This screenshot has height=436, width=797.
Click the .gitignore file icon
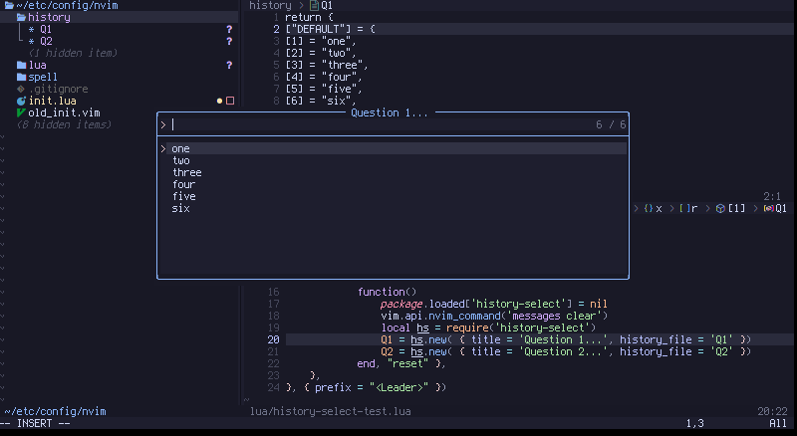tap(21, 89)
